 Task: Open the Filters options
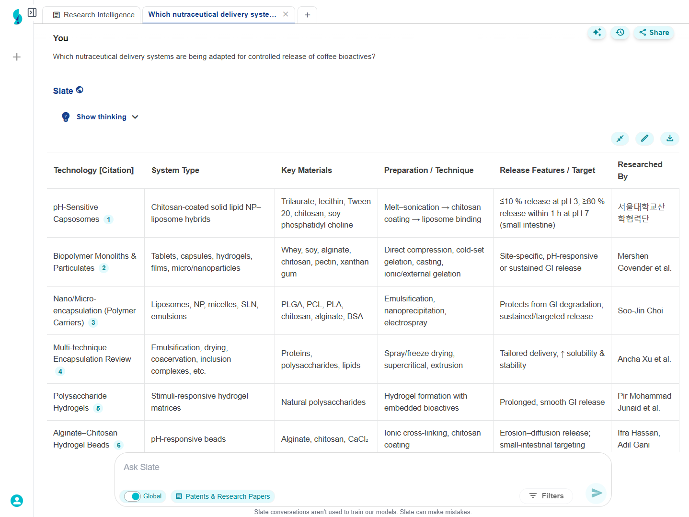pyautogui.click(x=546, y=496)
